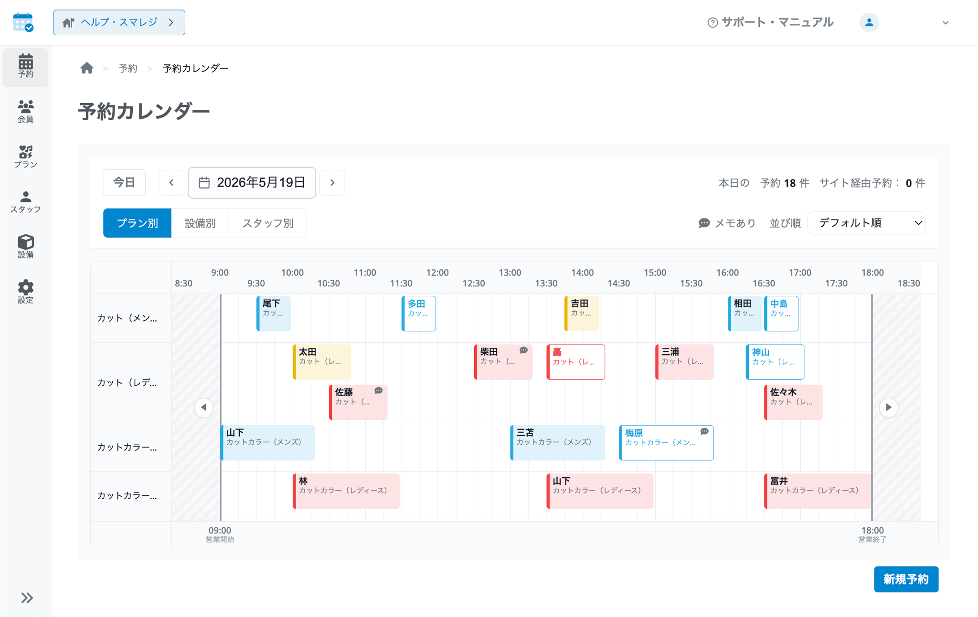Click memo icon on 梅原 booking
Image resolution: width=978 pixels, height=617 pixels.
click(x=704, y=431)
